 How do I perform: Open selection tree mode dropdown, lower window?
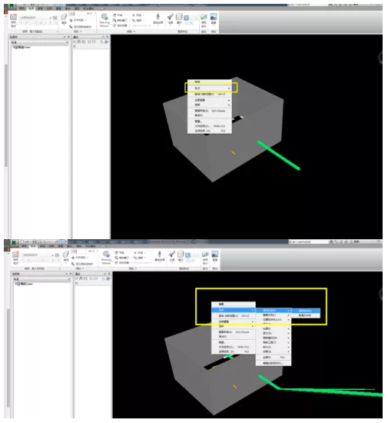click(x=69, y=279)
